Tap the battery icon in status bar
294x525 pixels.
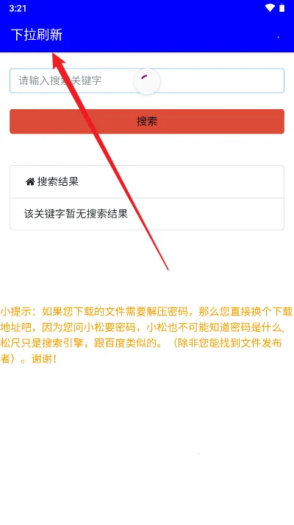(x=282, y=8)
